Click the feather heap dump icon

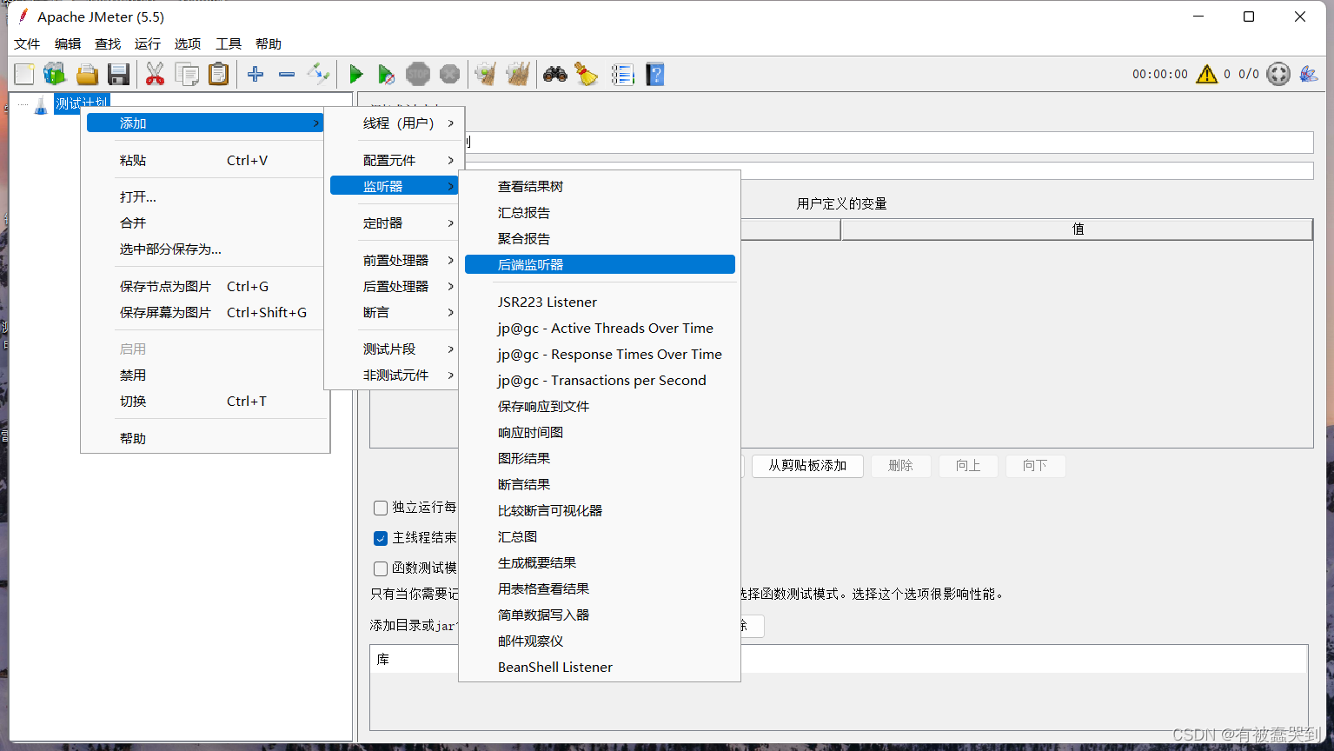pyautogui.click(x=1309, y=75)
